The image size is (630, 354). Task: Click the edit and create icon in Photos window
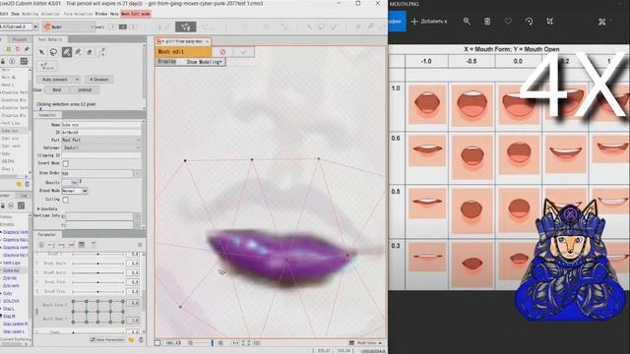pos(601,22)
